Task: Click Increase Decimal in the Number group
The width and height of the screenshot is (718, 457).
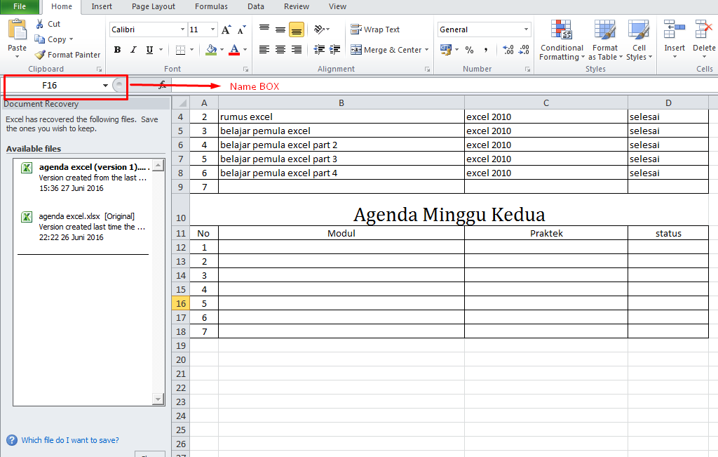Action: (510, 50)
